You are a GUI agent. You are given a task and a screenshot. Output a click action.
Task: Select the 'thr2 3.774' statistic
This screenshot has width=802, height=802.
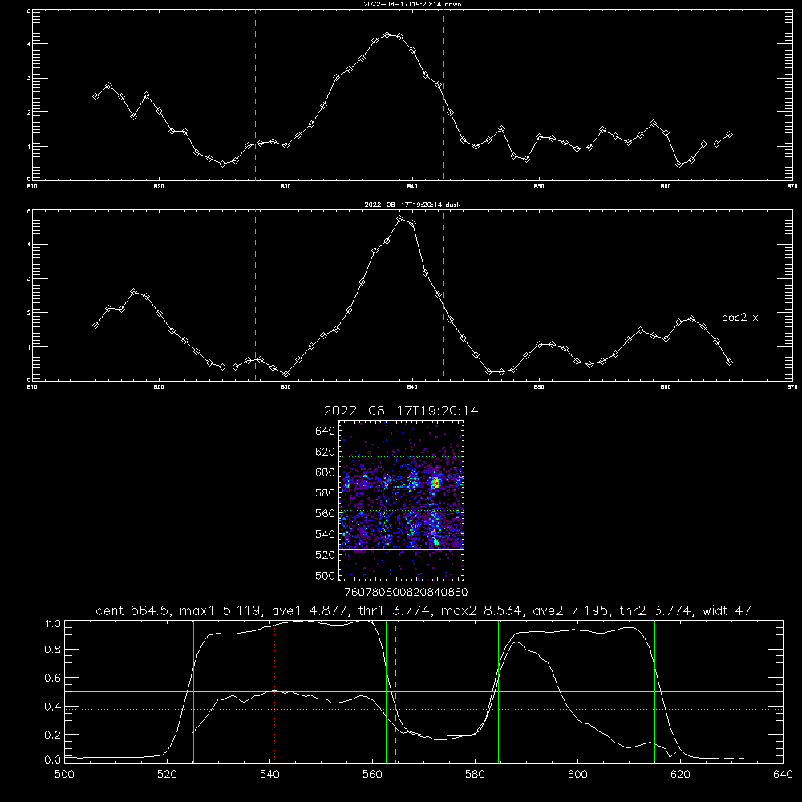tap(656, 610)
